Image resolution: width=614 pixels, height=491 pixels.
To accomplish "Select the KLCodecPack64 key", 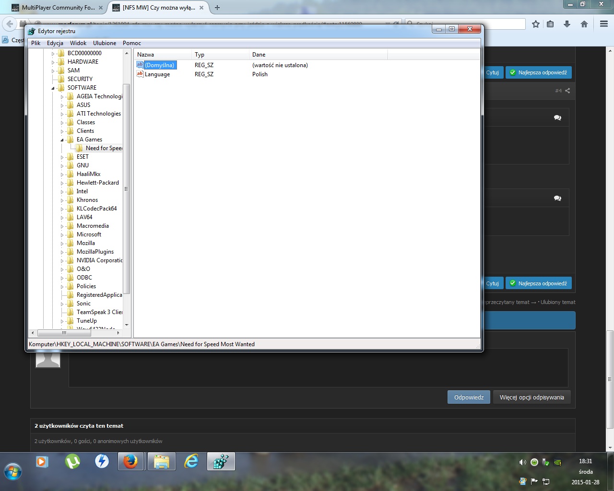I will 97,209.
